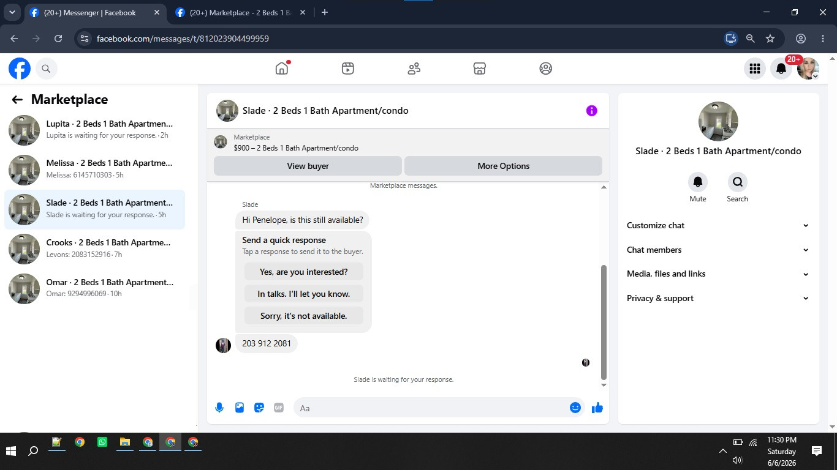Click the chat scroll down arrow
This screenshot has height=470, width=837.
pos(604,385)
